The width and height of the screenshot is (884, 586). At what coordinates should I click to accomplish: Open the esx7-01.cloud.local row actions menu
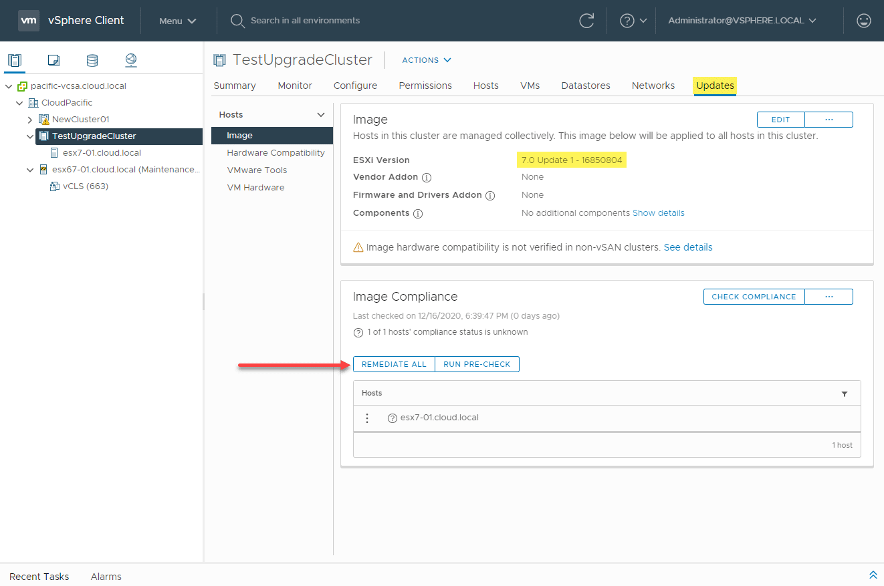pyautogui.click(x=367, y=418)
